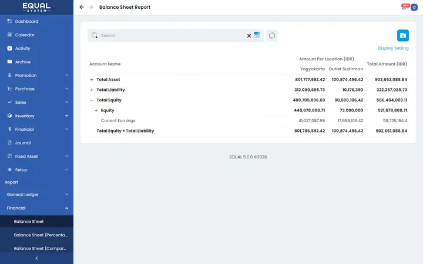This screenshot has width=423, height=264.
Task: Click the Outlet Sudirman column header
Action: pyautogui.click(x=345, y=69)
